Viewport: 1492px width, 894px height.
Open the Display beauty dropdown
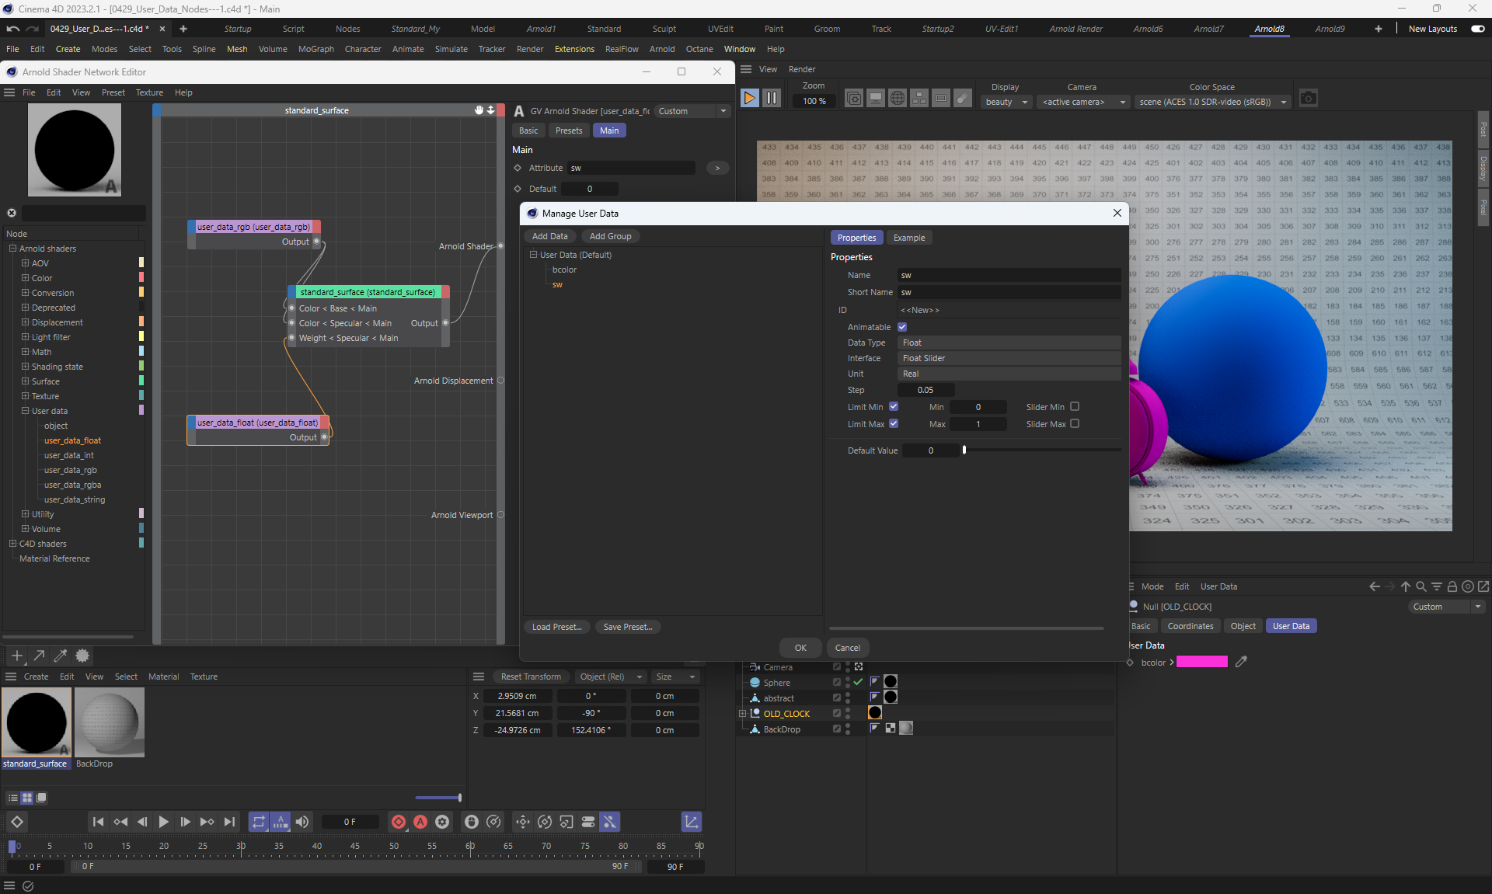click(x=1007, y=102)
